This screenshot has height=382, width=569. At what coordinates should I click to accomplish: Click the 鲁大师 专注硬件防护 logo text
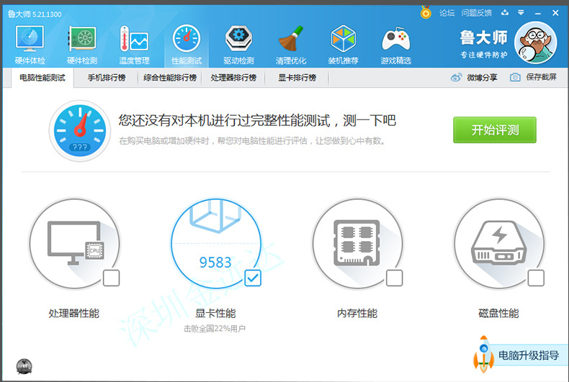(484, 44)
